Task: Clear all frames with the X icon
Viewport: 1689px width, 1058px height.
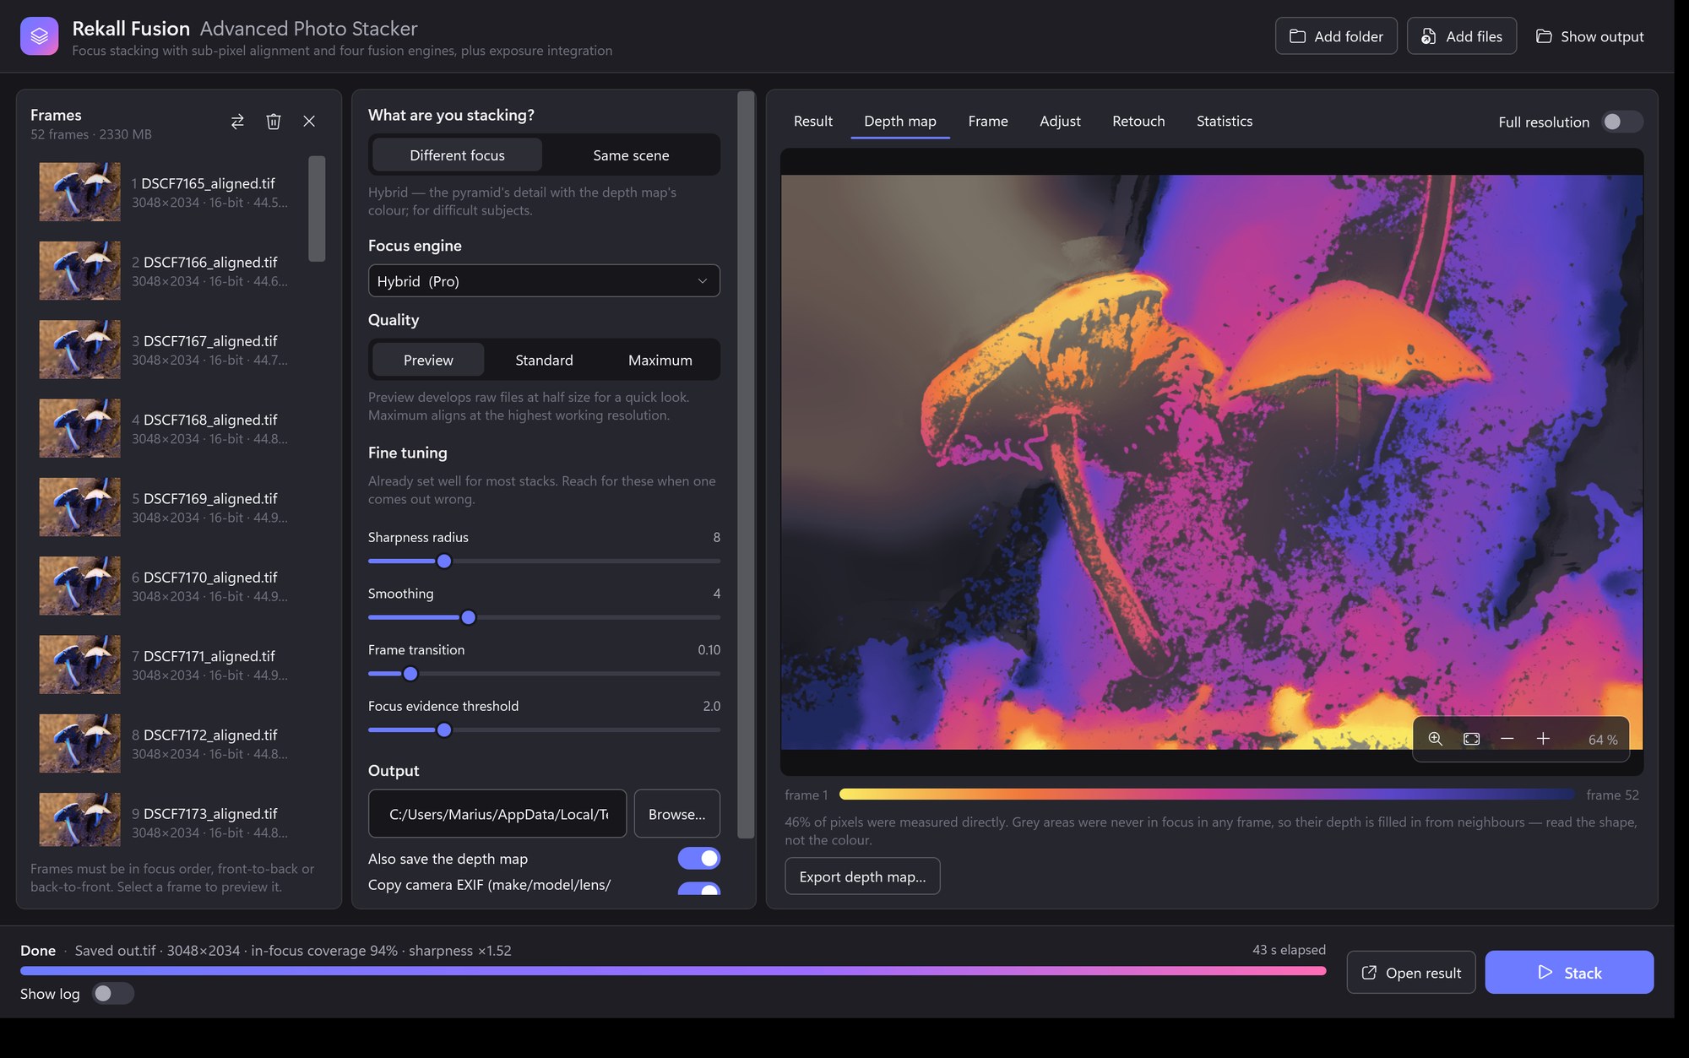Action: pyautogui.click(x=309, y=122)
